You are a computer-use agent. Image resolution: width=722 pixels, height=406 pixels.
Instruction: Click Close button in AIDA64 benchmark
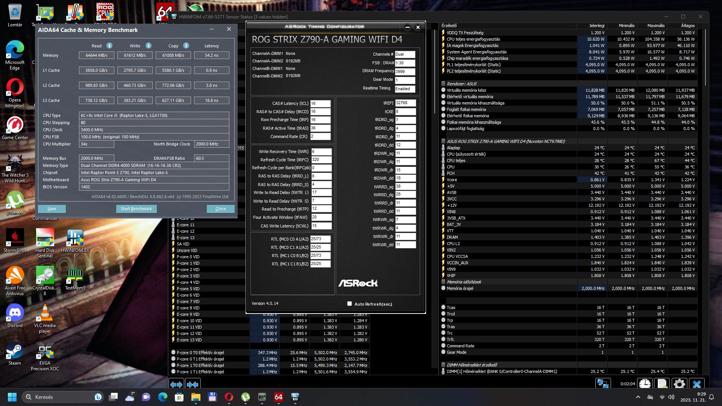click(221, 209)
